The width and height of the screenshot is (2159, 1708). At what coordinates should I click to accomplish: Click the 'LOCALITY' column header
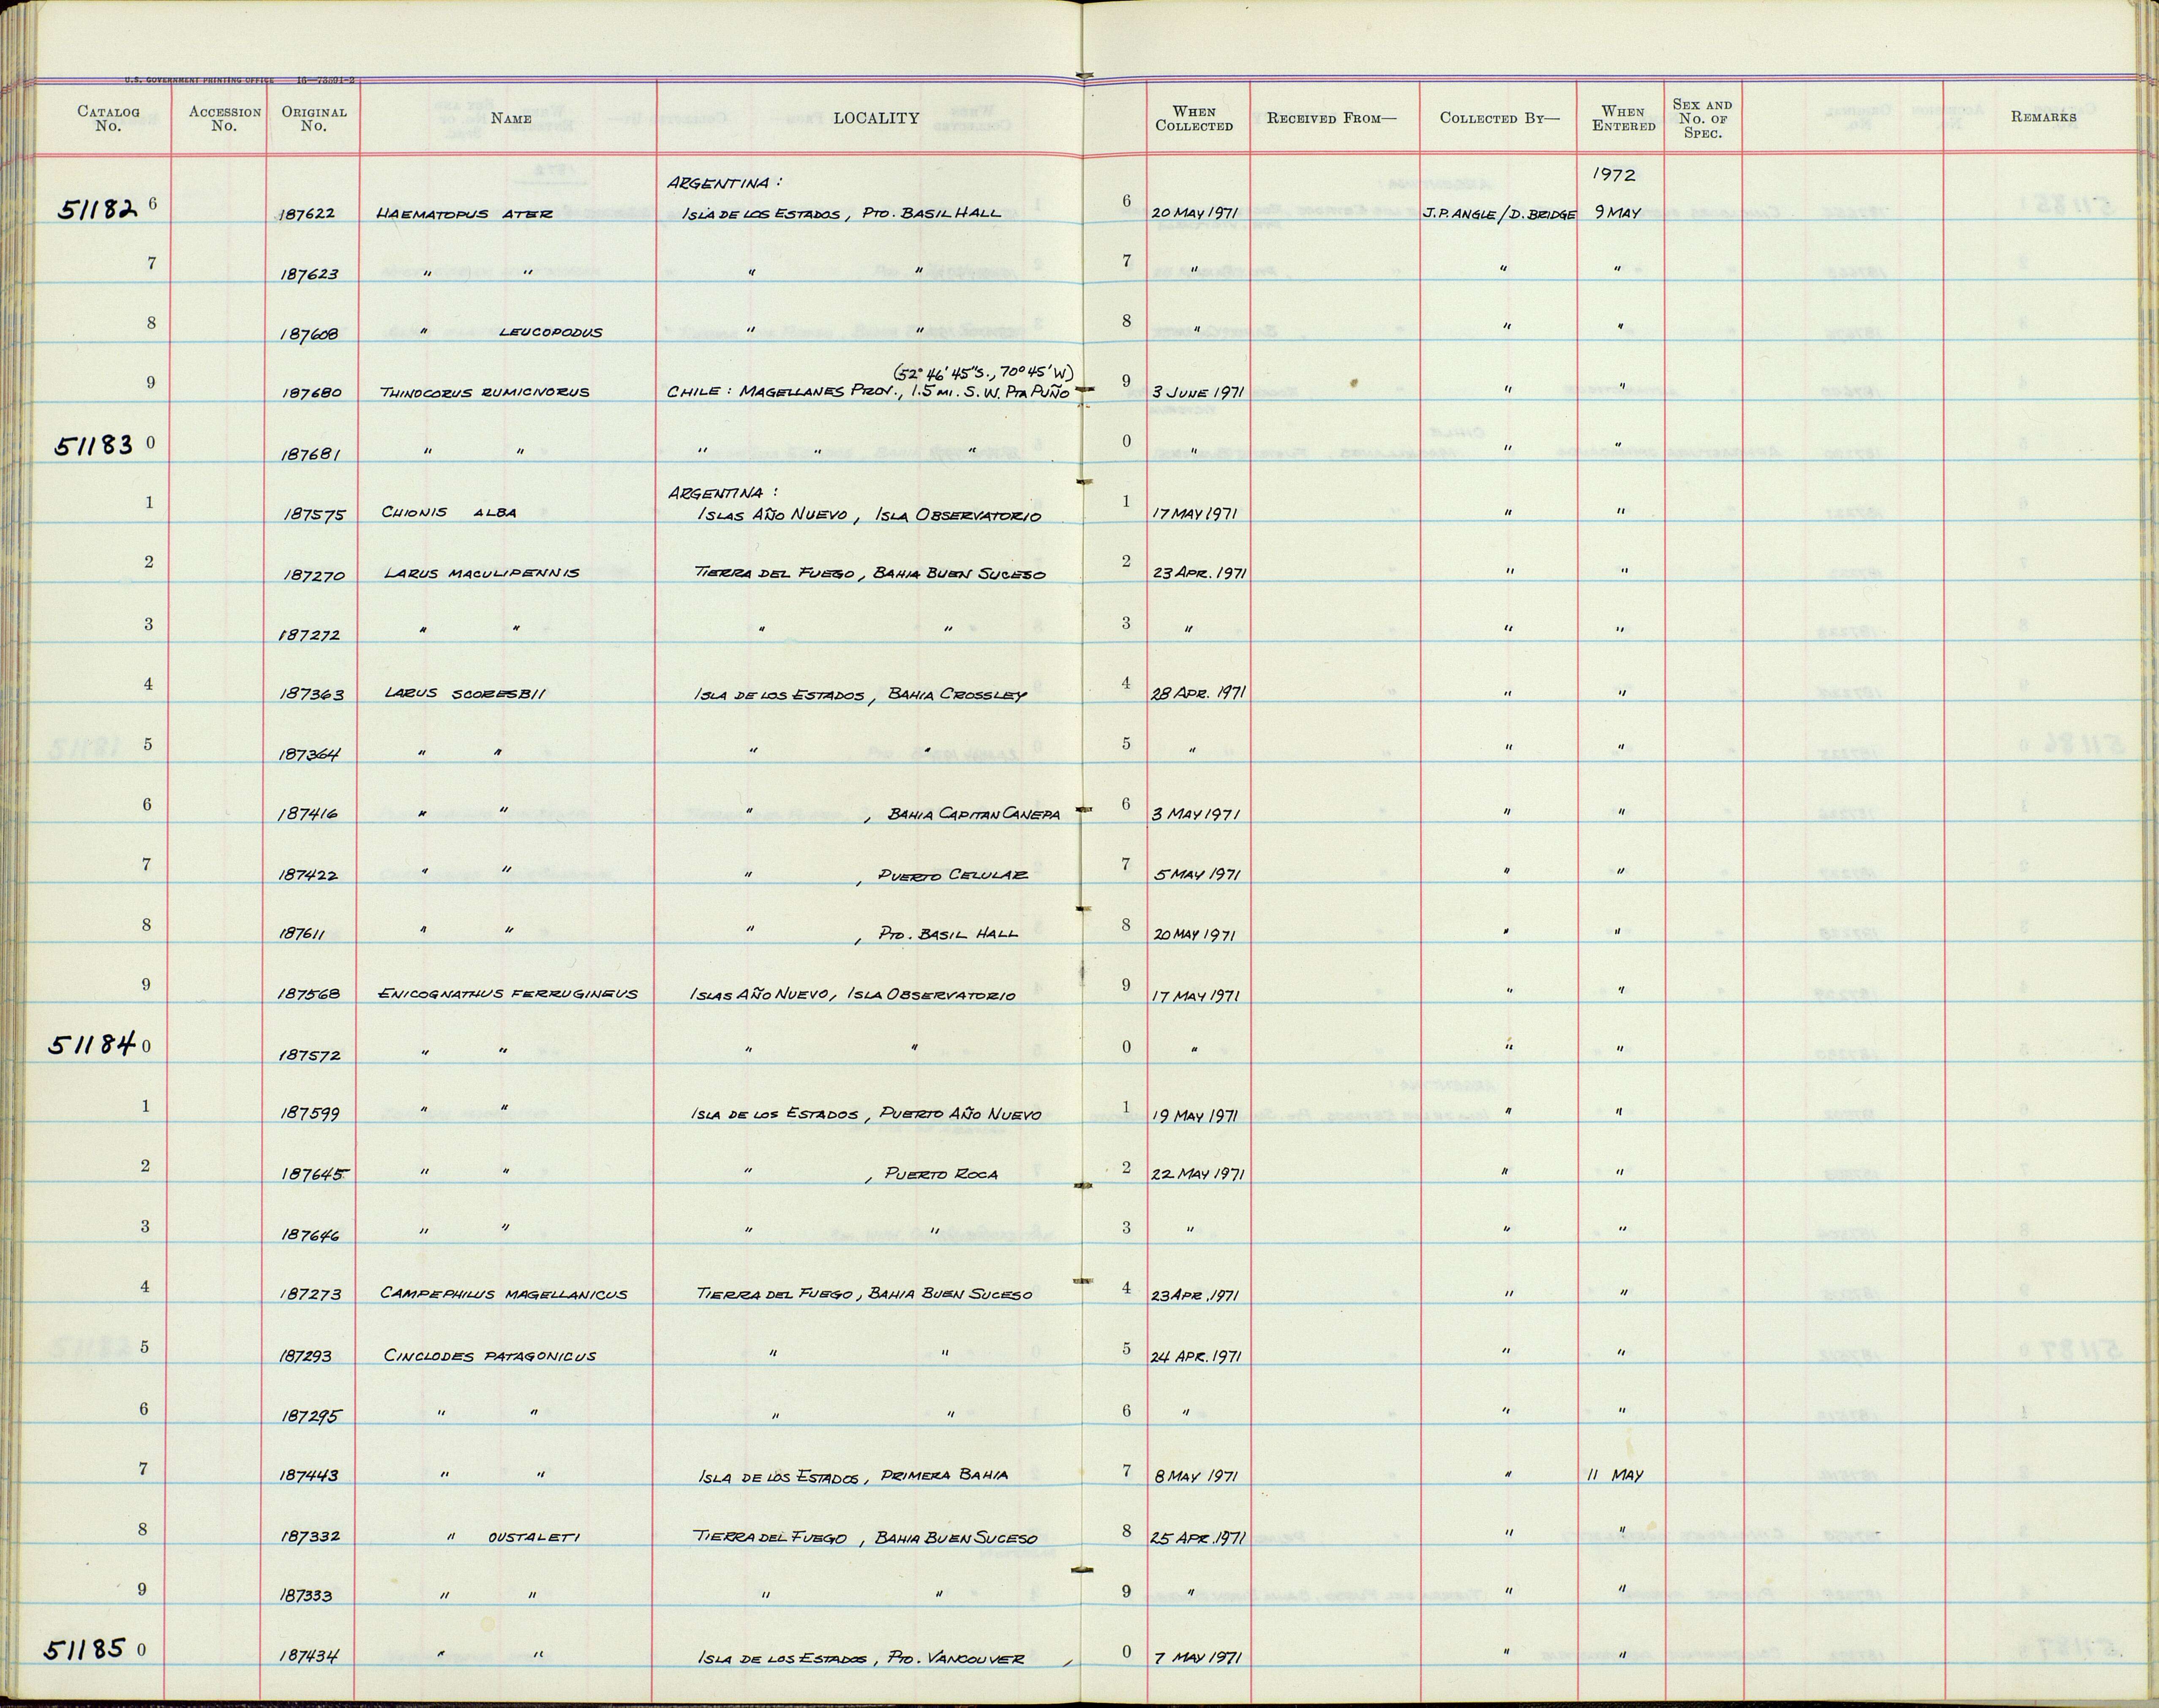coord(876,118)
